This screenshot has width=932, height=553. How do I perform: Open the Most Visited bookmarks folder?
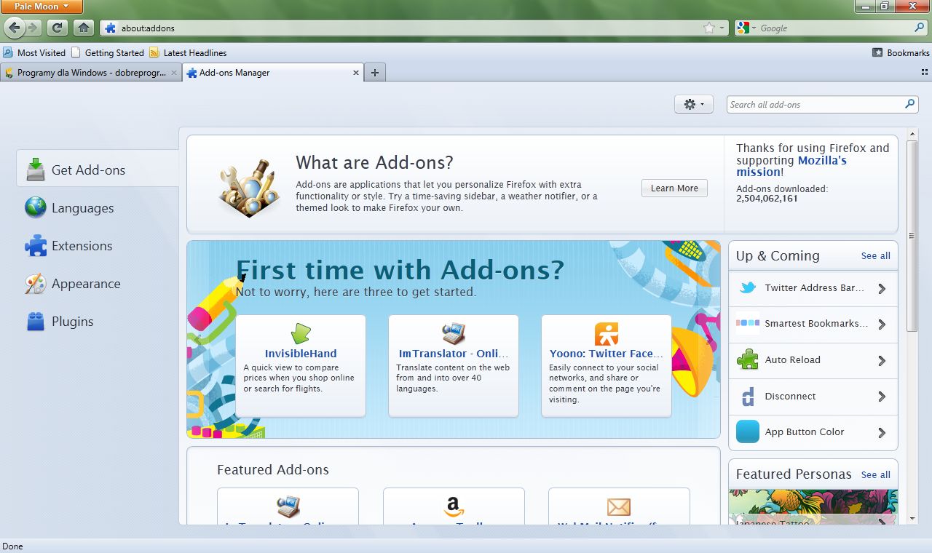coord(34,52)
